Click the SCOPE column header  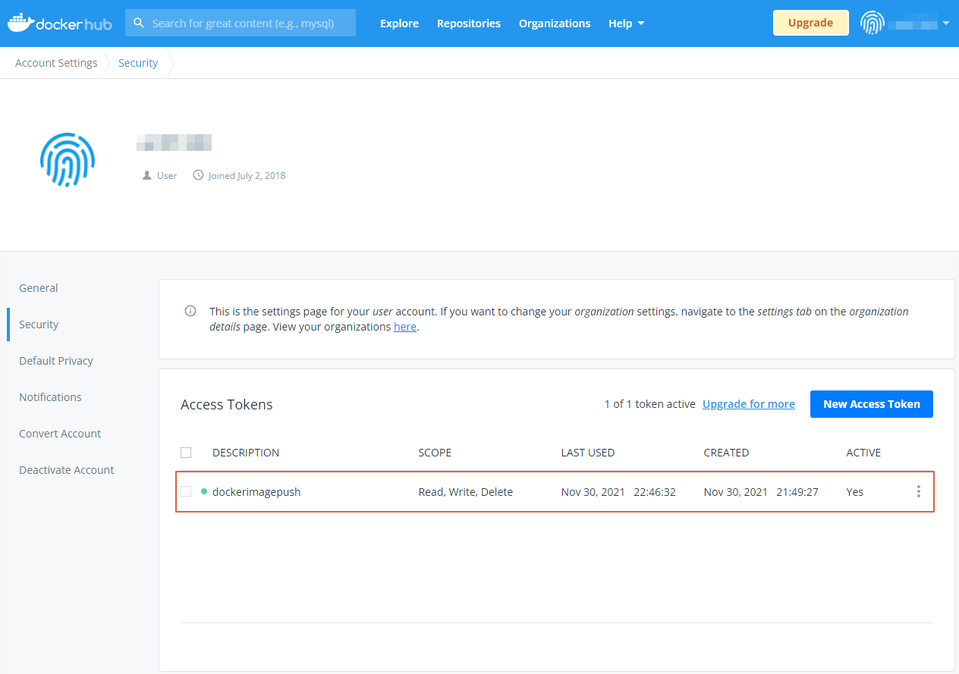pos(435,453)
